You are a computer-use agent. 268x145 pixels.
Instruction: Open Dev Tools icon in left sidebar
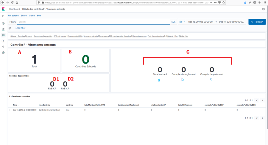pos(3,47)
